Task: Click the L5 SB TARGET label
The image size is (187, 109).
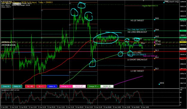Action: click(x=137, y=71)
